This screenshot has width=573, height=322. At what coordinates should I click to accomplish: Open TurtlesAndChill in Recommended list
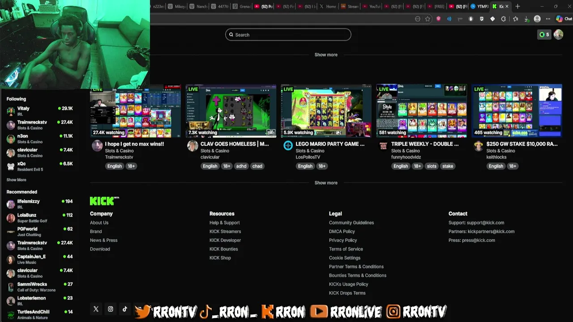click(x=39, y=314)
